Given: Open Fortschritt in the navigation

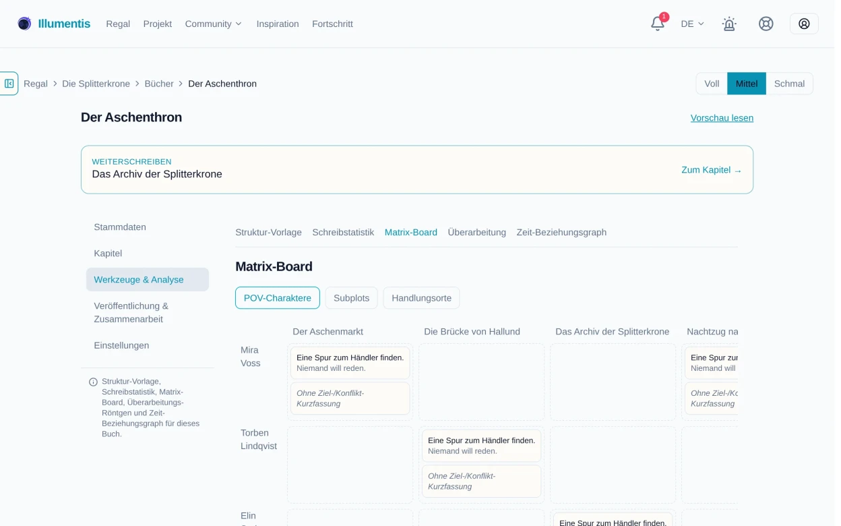Looking at the screenshot, I should click(x=332, y=24).
